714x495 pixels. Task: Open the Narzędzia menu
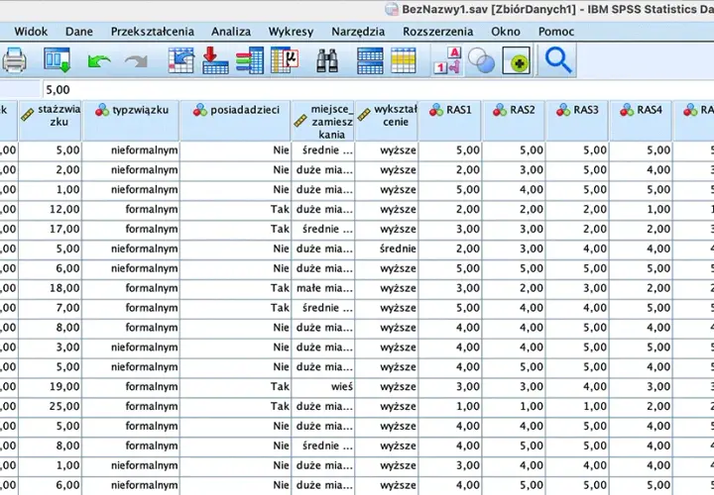click(x=358, y=32)
